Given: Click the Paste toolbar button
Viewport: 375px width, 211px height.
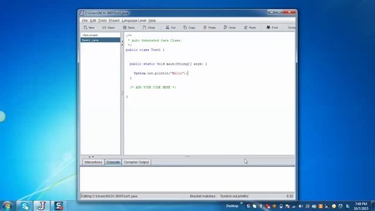Looking at the screenshot, I should click(210, 28).
